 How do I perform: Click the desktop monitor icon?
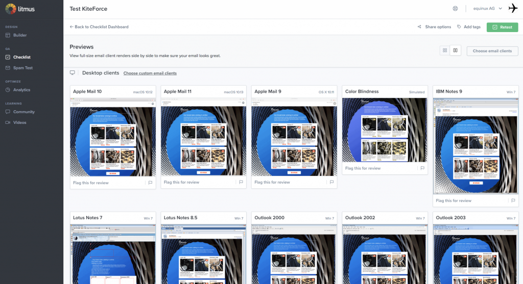(73, 73)
